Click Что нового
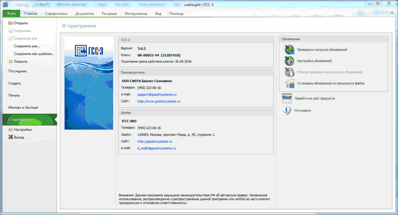 point(302,110)
